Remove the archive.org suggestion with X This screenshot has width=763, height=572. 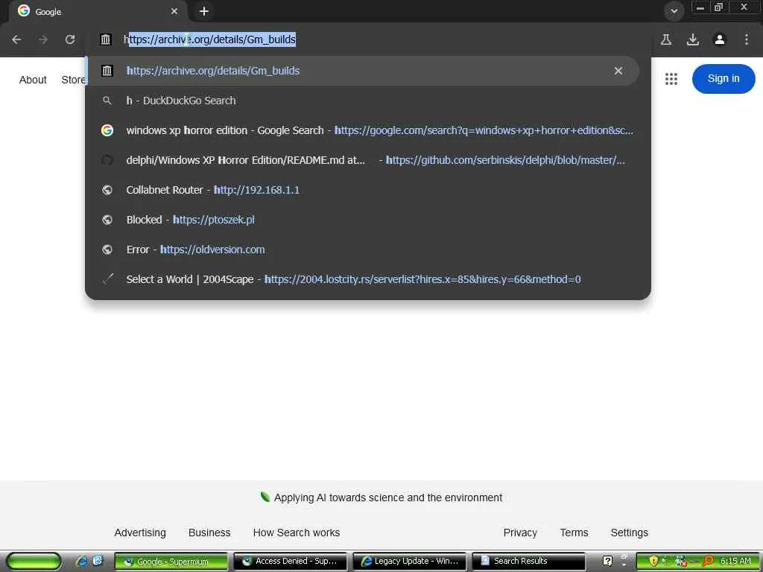pyautogui.click(x=618, y=71)
